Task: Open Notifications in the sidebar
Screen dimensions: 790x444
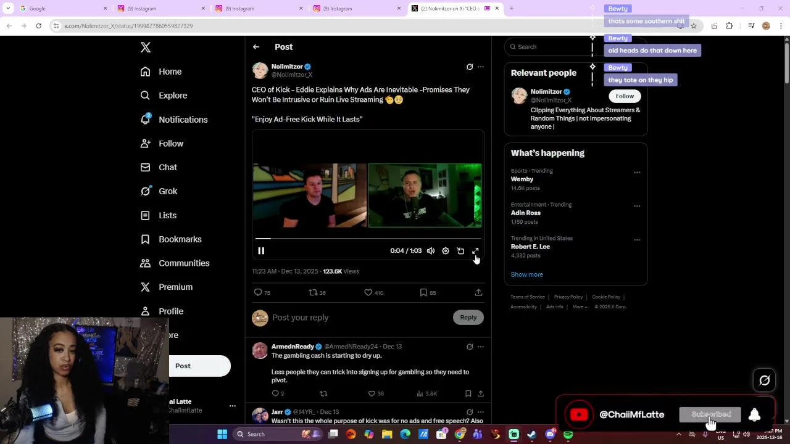Action: [174, 120]
